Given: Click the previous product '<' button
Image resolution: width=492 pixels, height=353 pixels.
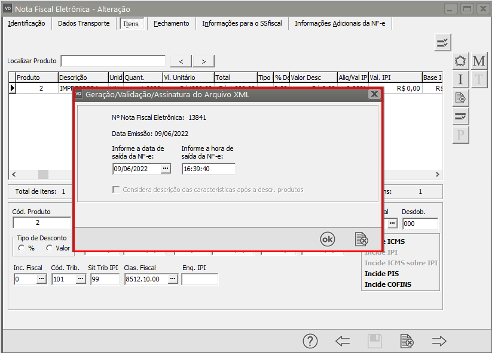Looking at the screenshot, I should (181, 61).
